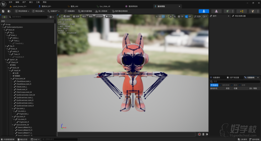
Task: Toggle the 变形目标 checkbox in curves panel
Action: pyautogui.click(x=220, y=85)
